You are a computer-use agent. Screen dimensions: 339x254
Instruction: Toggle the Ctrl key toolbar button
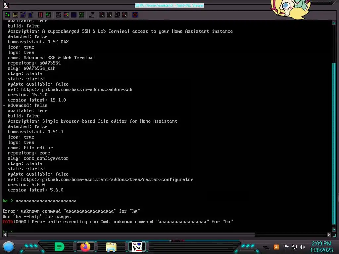(x=74, y=15)
